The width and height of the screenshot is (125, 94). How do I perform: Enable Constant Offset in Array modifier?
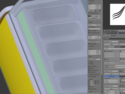point(105,51)
